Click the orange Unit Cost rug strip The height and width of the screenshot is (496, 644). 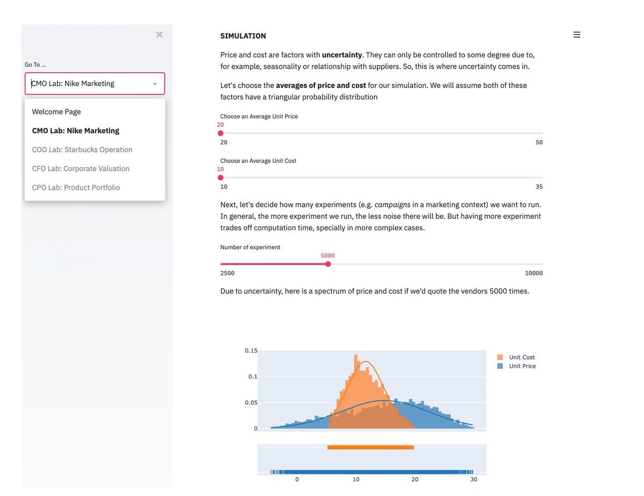pyautogui.click(x=370, y=447)
